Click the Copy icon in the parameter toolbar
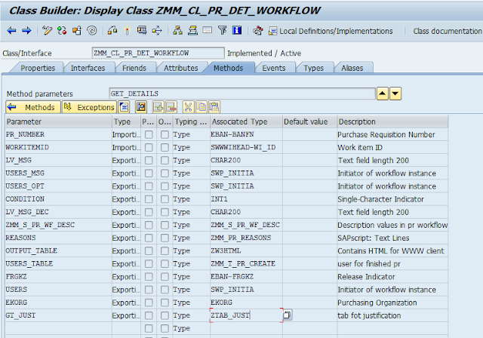The height and width of the screenshot is (338, 483). pos(202,107)
